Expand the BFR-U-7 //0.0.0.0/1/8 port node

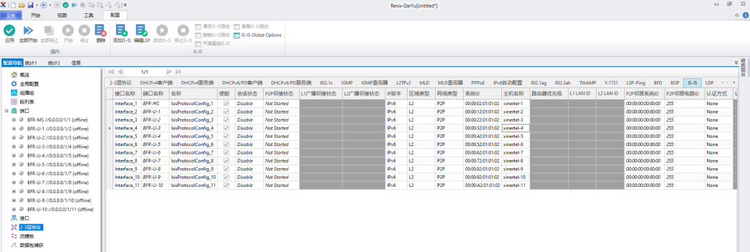point(14,182)
